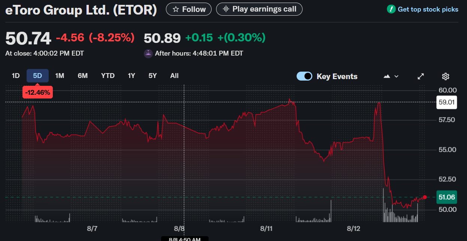Show All time range
467x241 pixels.
[x=174, y=76]
